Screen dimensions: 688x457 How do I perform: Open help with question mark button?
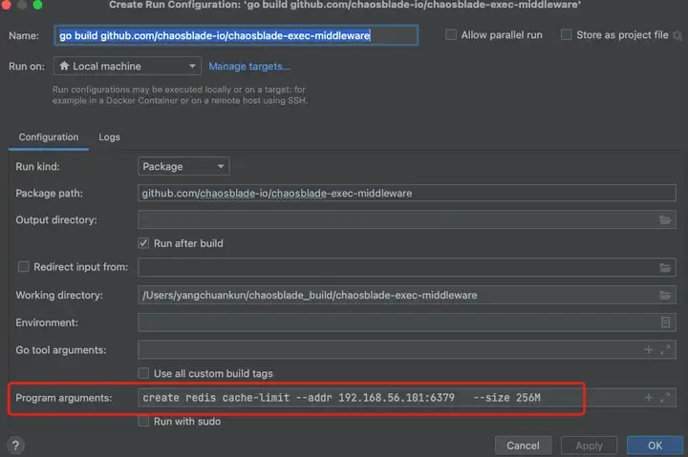[15, 446]
